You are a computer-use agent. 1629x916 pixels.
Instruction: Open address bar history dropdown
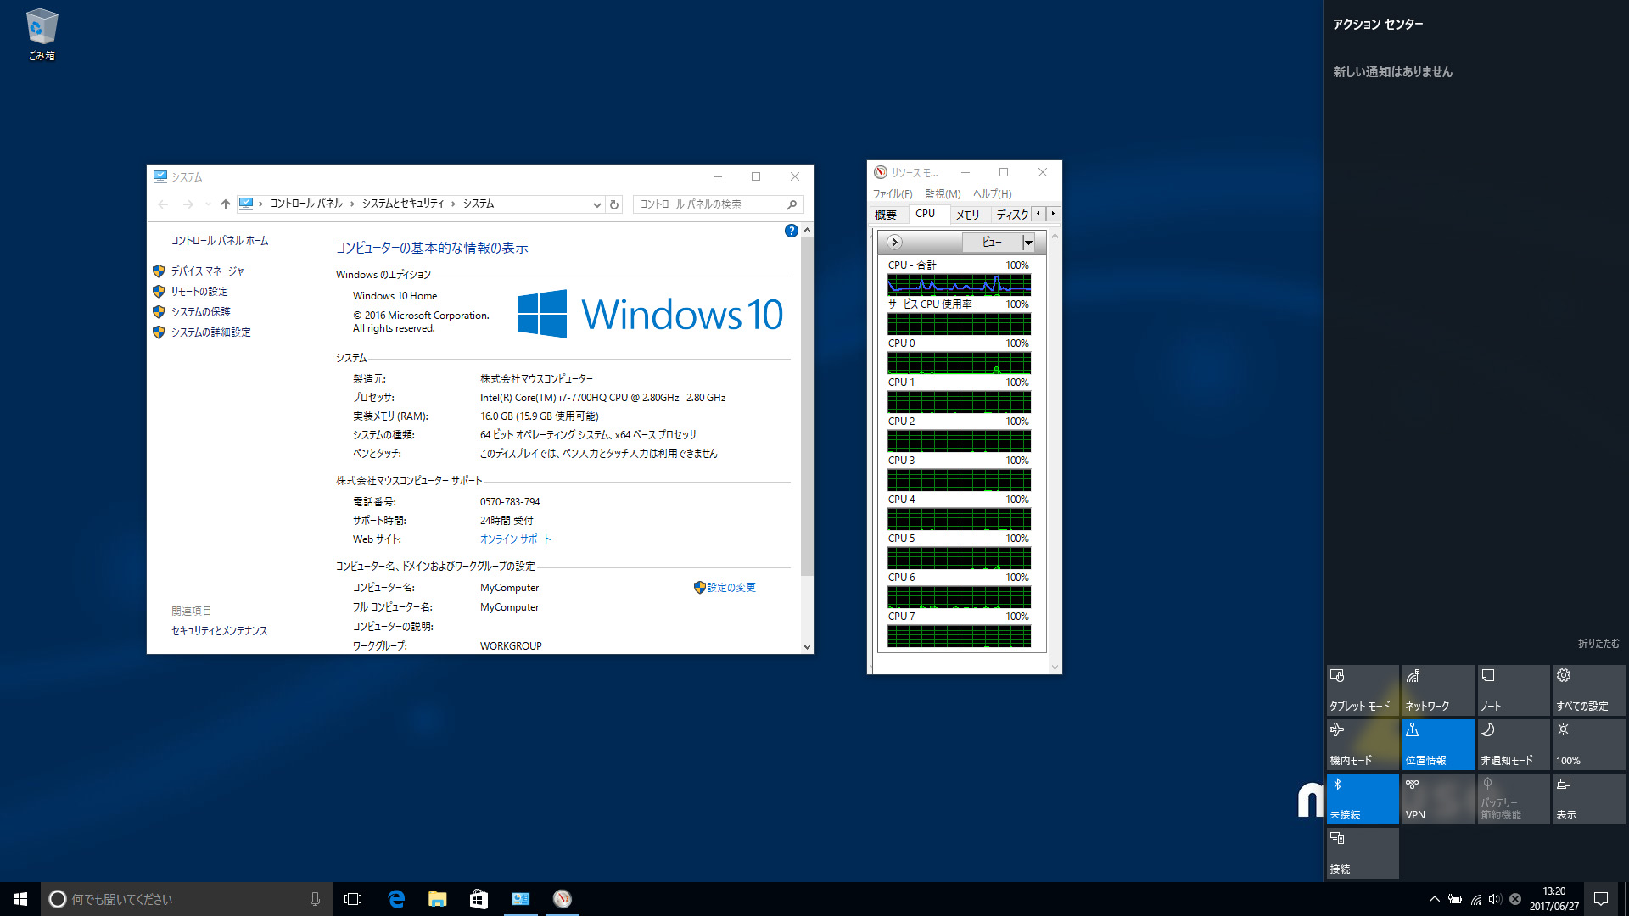point(596,204)
